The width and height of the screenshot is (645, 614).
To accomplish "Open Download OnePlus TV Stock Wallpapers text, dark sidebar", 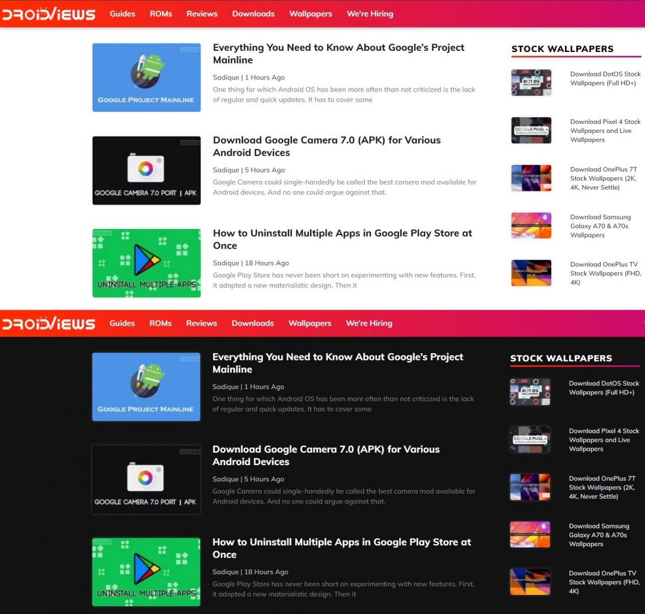I will pos(604,582).
